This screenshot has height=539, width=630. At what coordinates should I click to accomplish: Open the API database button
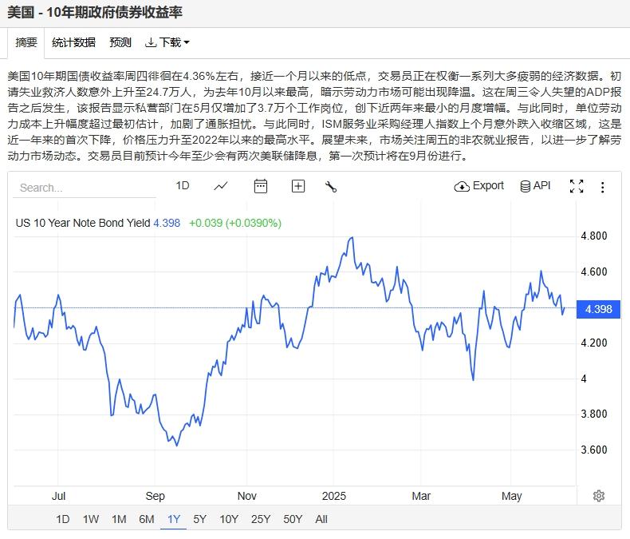(535, 186)
